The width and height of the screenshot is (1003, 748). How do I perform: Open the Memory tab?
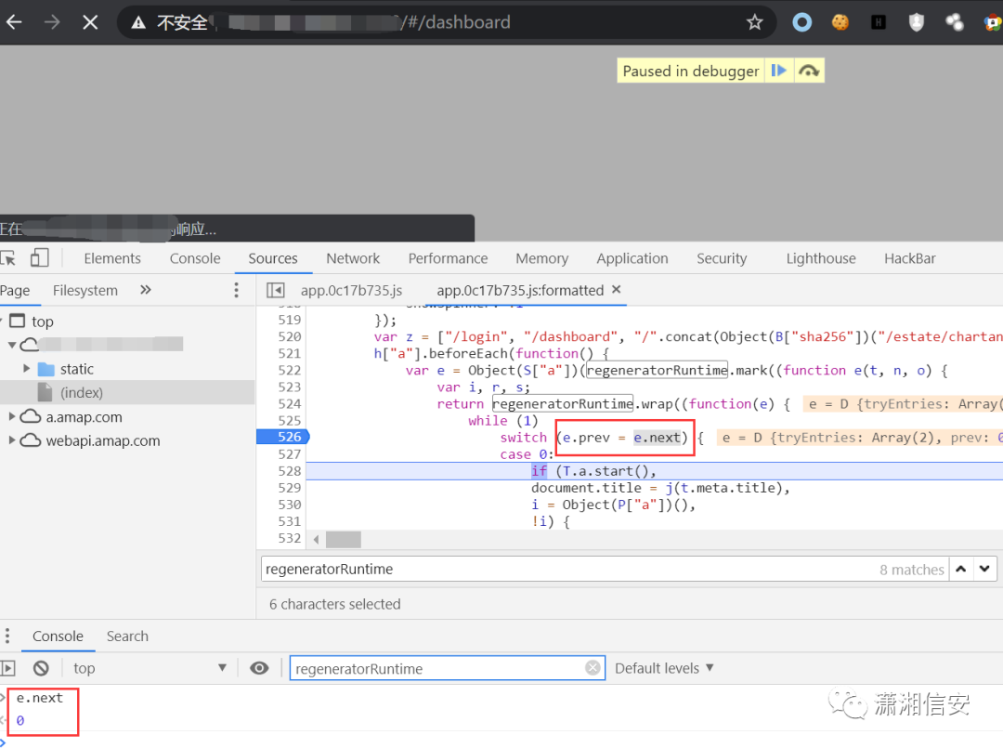(541, 258)
